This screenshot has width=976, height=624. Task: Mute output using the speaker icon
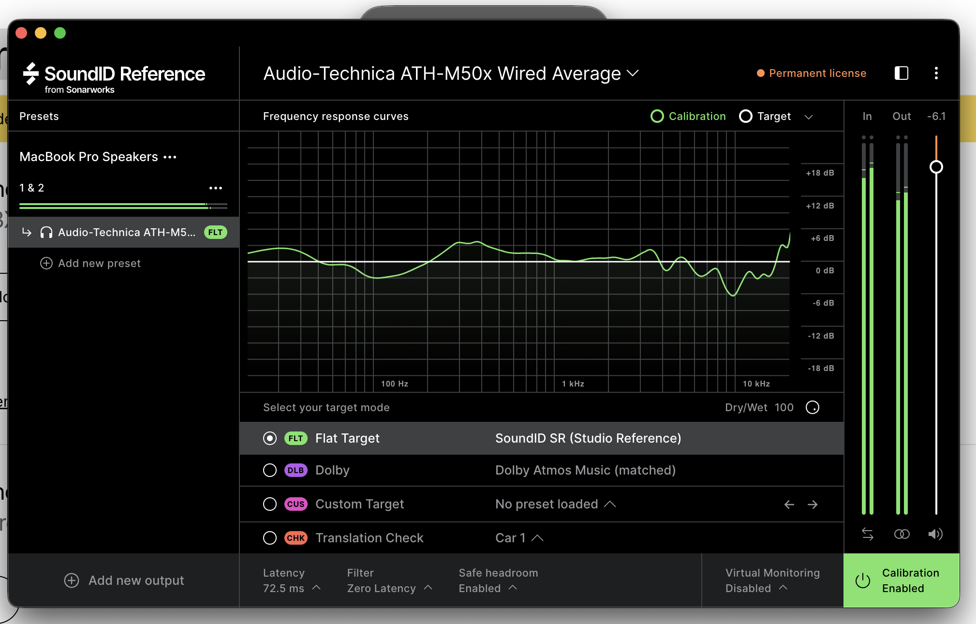935,534
